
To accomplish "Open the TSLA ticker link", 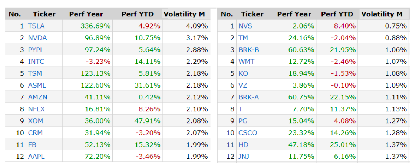I will 36,26.
